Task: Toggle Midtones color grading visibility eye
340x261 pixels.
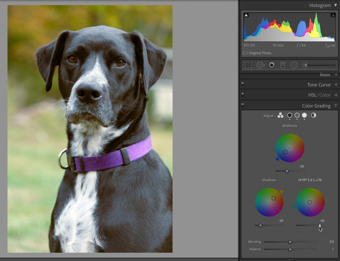Action: pyautogui.click(x=302, y=166)
